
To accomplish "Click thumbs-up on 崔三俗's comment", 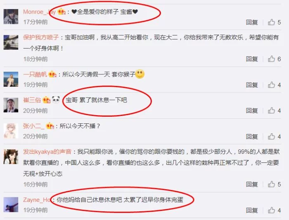I will (271, 111).
